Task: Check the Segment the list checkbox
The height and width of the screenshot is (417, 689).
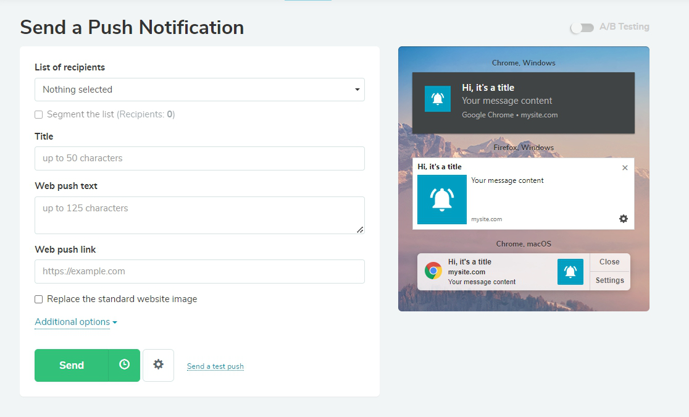Action: click(38, 114)
